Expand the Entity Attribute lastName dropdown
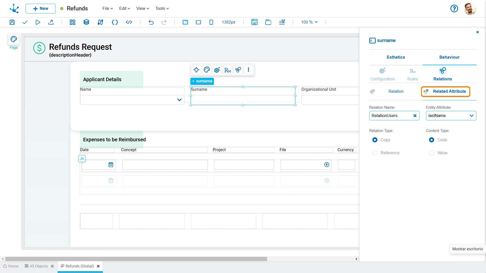486x273 pixels. coord(471,116)
